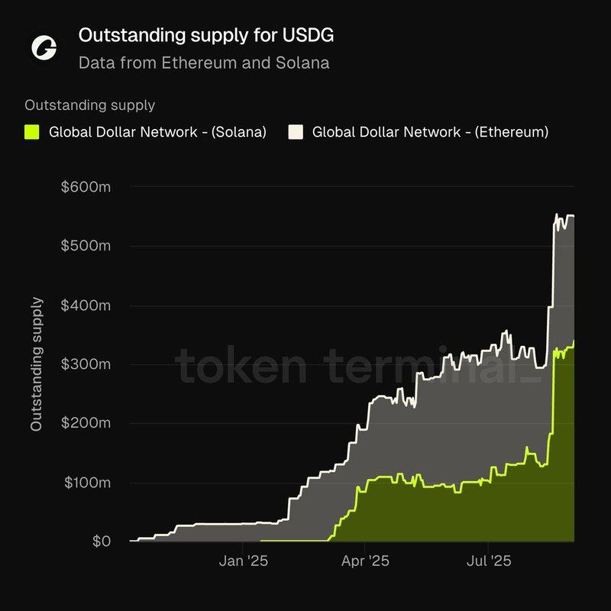Click the vertical 'Outstanding supply' axis title
The height and width of the screenshot is (611, 611).
click(36, 364)
